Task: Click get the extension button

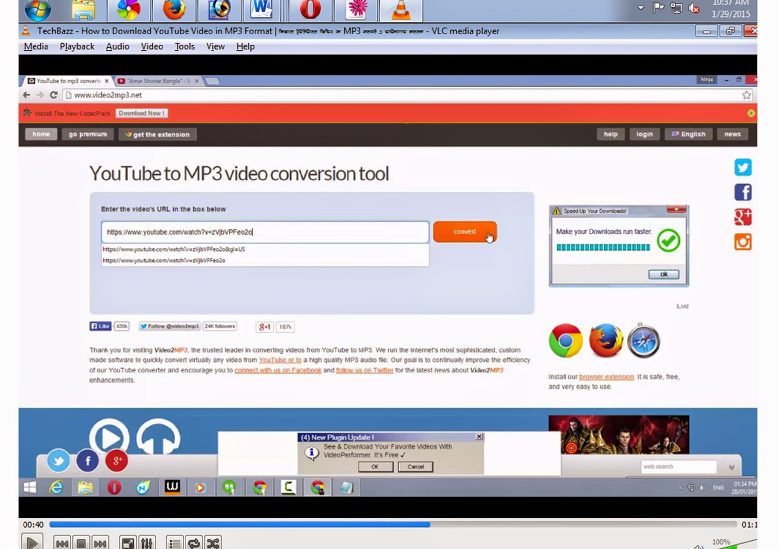Action: tap(157, 134)
